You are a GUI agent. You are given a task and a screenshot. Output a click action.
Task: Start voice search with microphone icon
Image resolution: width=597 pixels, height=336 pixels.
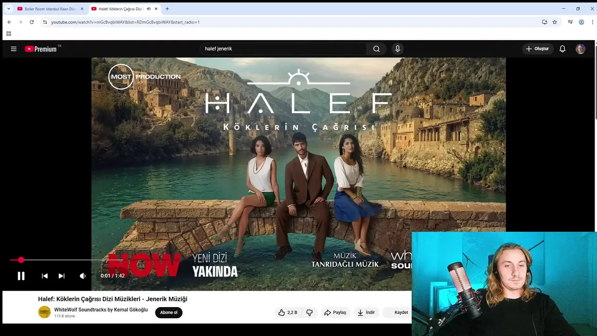click(x=397, y=49)
